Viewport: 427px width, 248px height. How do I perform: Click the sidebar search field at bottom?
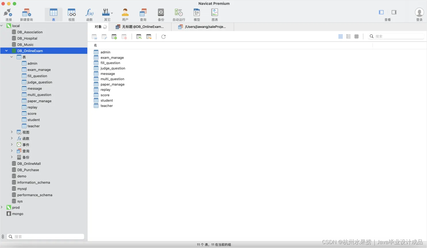pyautogui.click(x=46, y=236)
